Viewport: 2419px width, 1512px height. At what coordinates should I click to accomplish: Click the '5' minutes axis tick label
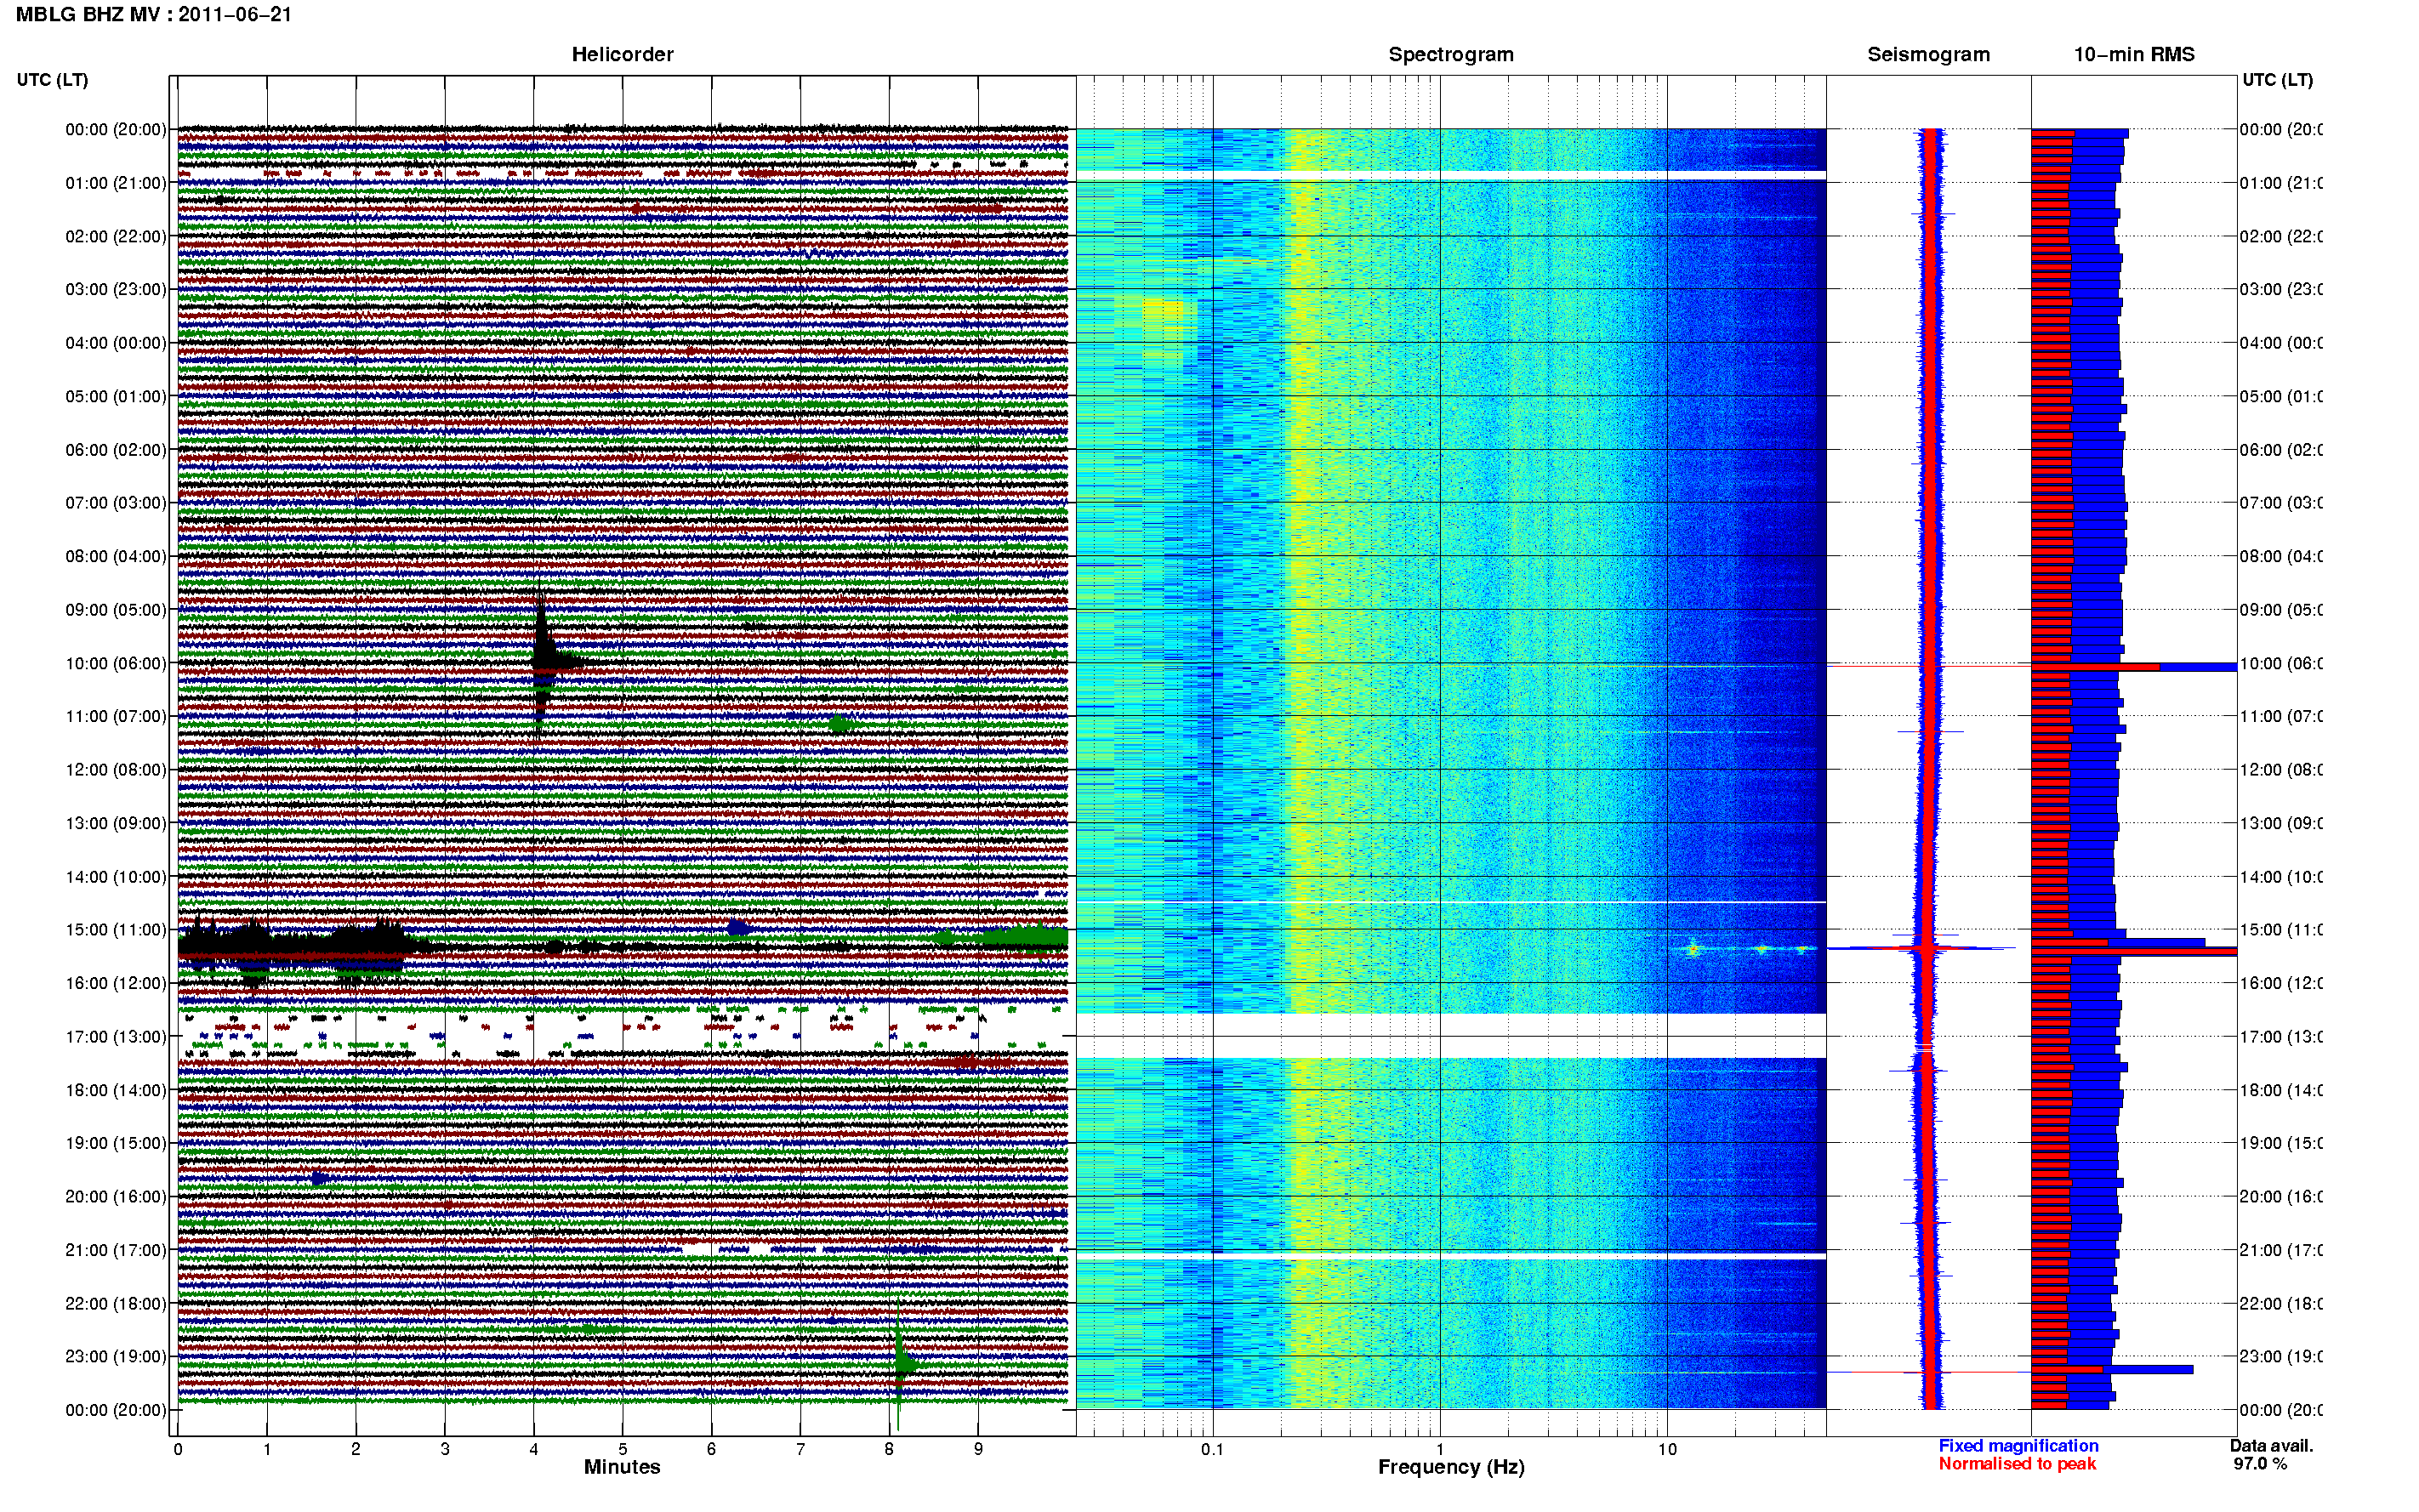(622, 1449)
